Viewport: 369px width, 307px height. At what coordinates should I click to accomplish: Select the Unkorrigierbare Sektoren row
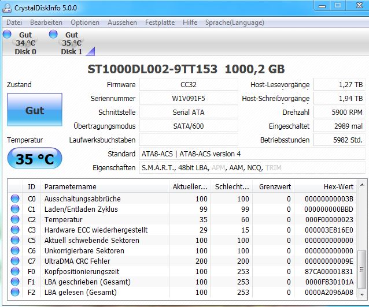[x=182, y=250]
